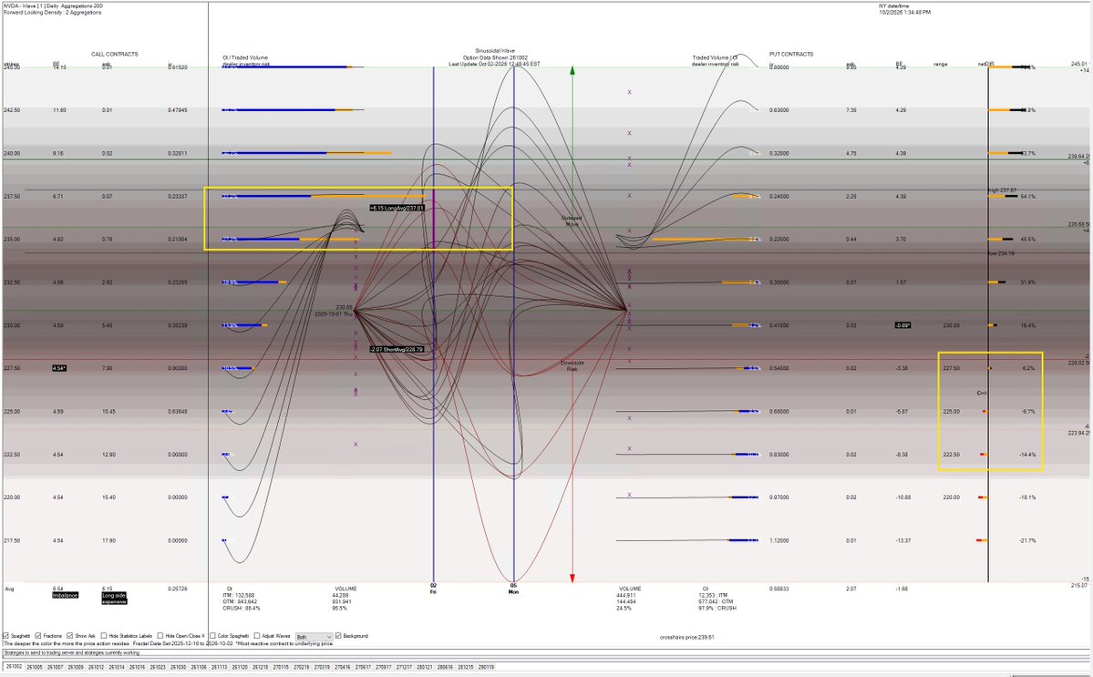Click the 54.1% netDIR value

point(1027,197)
